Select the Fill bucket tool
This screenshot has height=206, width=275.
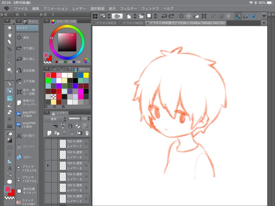click(10, 134)
